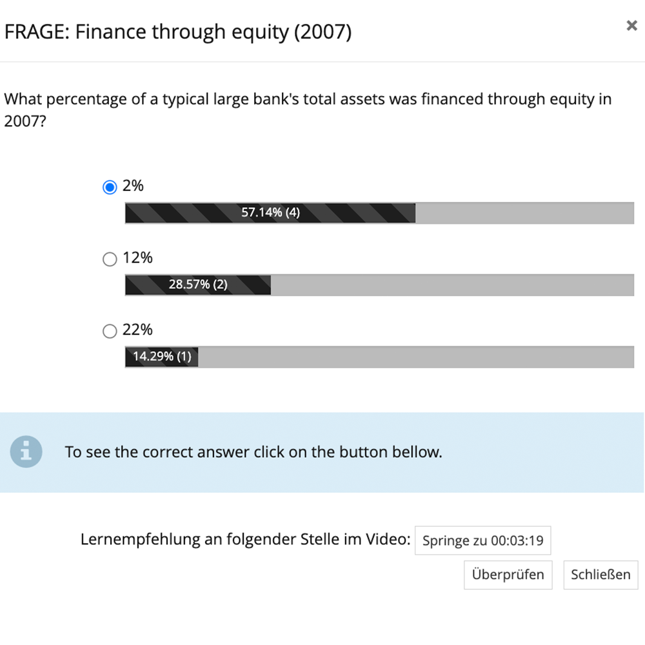This screenshot has width=645, height=645.
Task: Click the Lernempfehlung label text
Action: 245,539
